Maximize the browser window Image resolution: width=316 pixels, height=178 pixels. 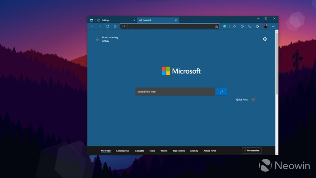click(266, 19)
